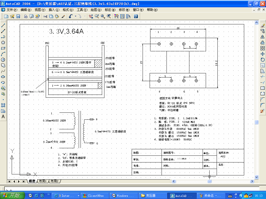Open the 修改(M) menu
Image resolution: width=266 pixels, height=199 pixels.
click(124, 10)
